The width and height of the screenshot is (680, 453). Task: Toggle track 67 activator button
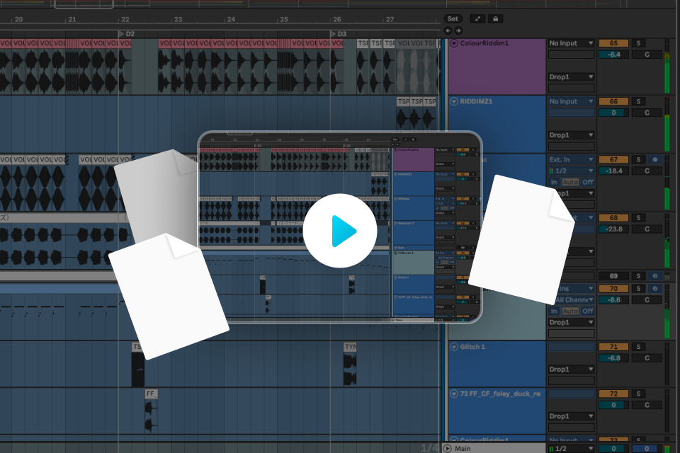[613, 159]
